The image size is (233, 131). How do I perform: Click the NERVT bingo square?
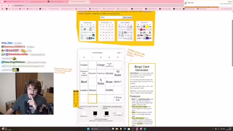(x=118, y=82)
